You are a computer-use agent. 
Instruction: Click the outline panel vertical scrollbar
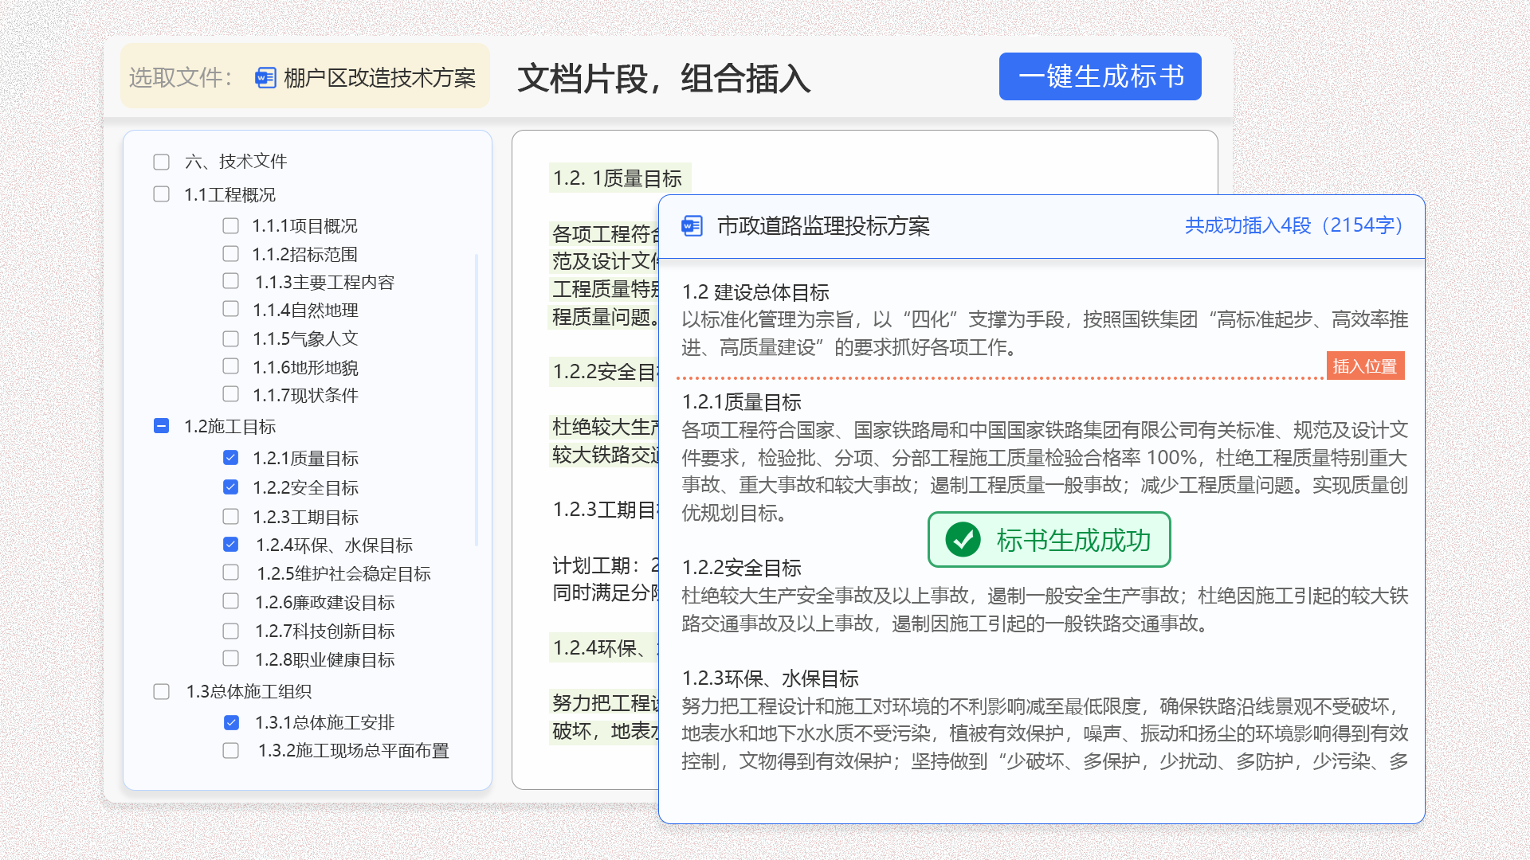pos(477,398)
